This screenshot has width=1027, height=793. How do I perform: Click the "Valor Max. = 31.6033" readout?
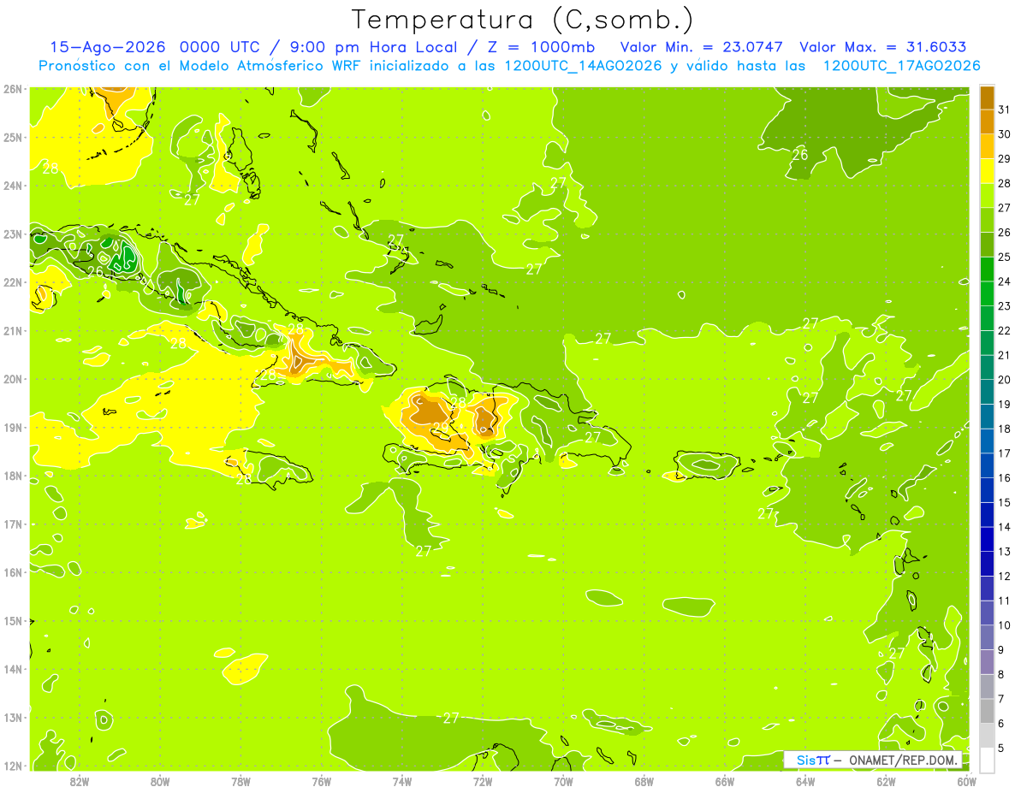(x=882, y=47)
